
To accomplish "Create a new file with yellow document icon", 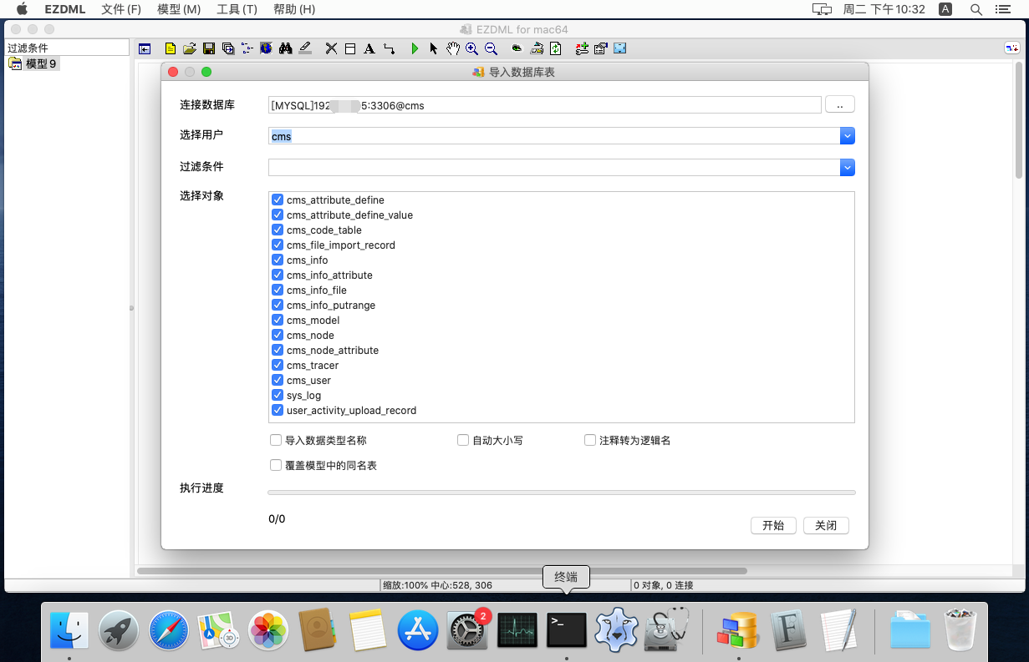I will point(171,48).
